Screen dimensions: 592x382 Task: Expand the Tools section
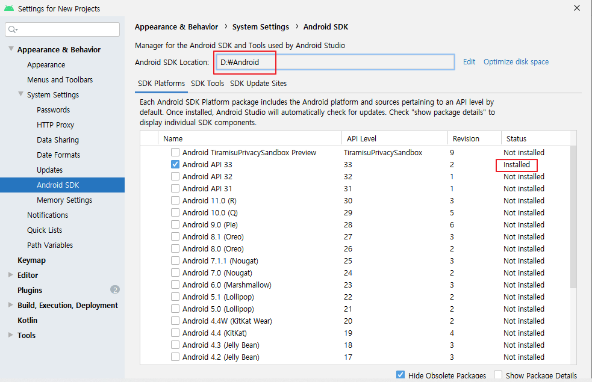(x=11, y=335)
